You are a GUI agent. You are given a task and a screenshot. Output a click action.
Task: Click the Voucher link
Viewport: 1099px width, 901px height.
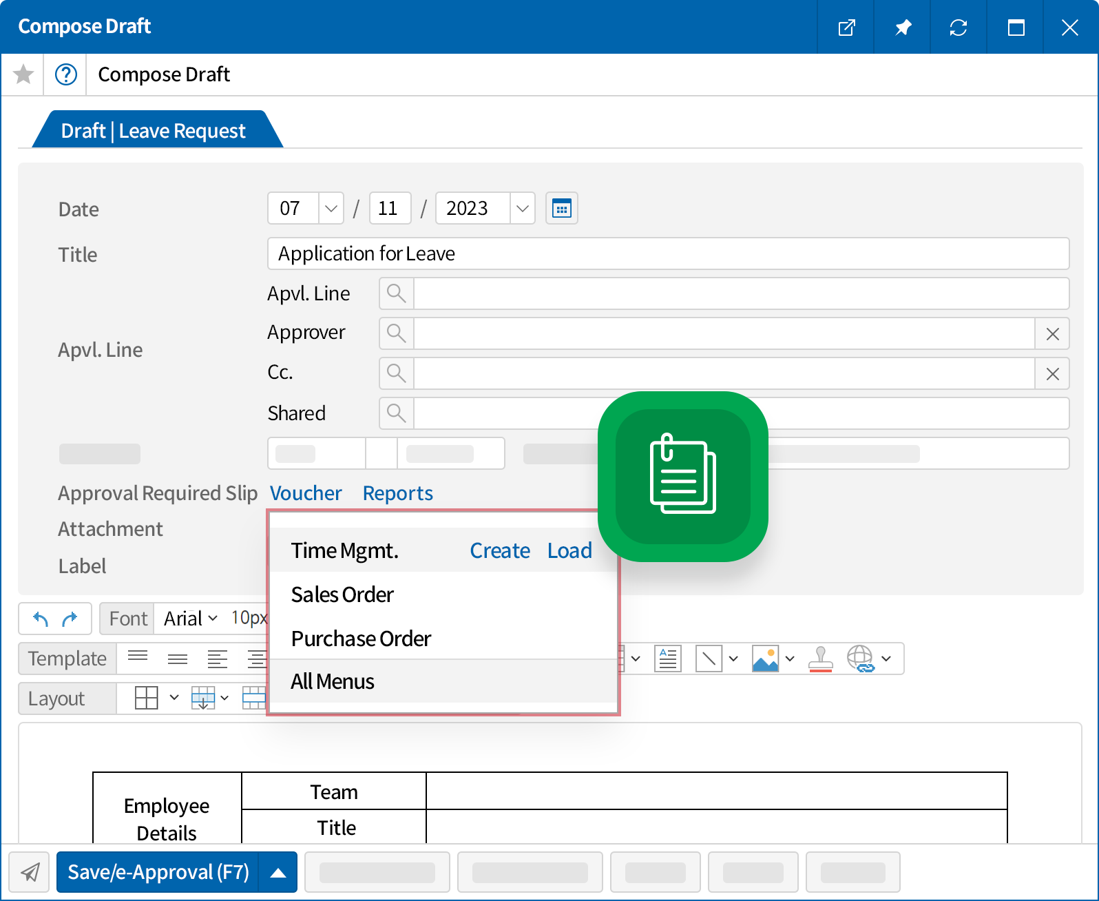(305, 493)
